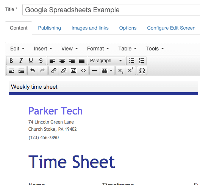Switch to Images and links tab
Screen dimensions: 200x185
click(90, 28)
